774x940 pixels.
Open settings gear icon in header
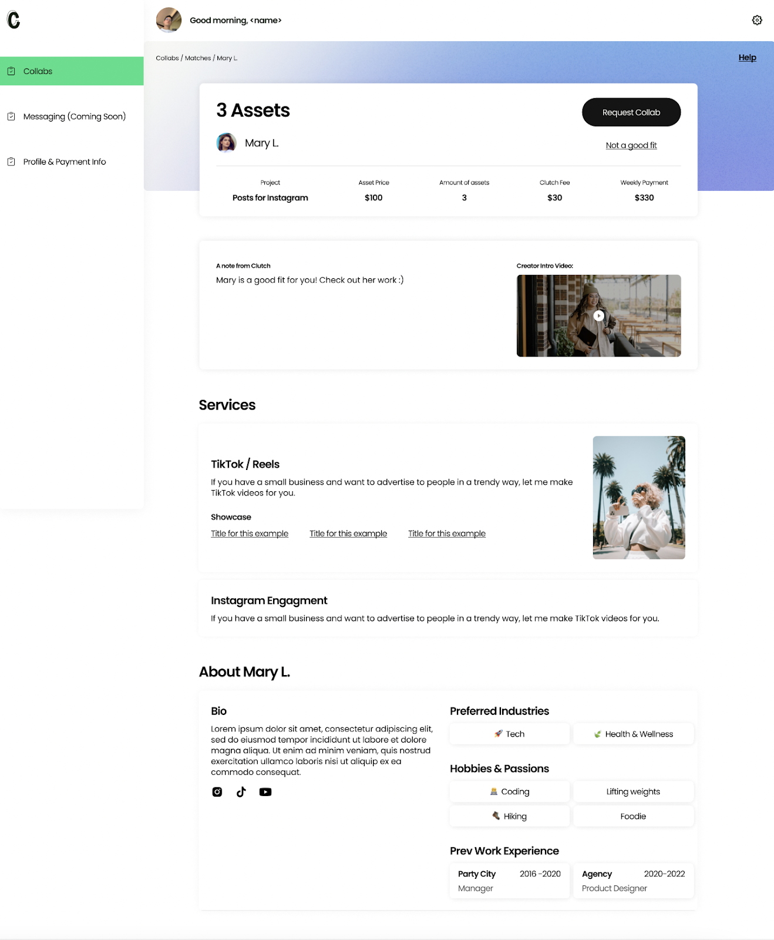(757, 20)
